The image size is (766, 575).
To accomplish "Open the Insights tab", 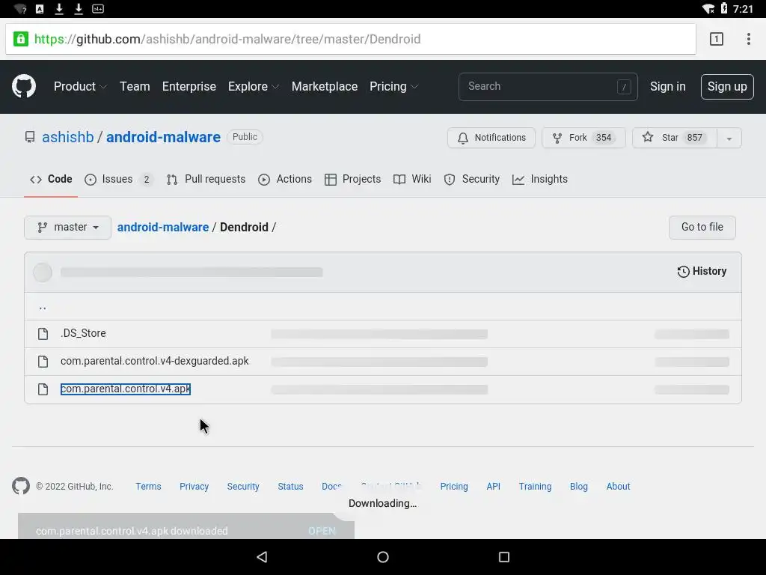I will (540, 179).
